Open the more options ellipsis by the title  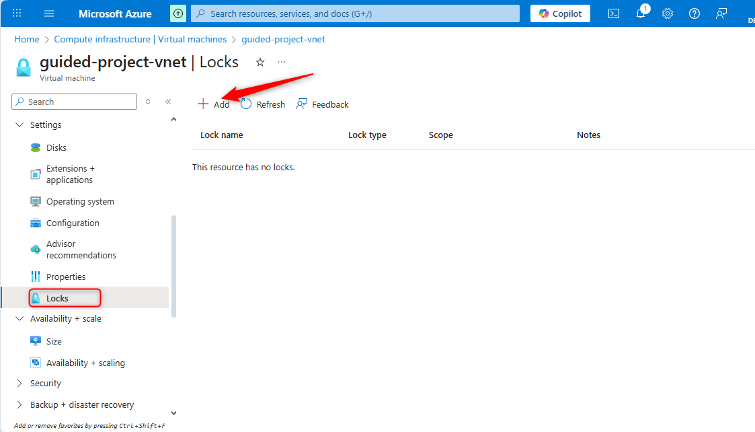[x=282, y=62]
